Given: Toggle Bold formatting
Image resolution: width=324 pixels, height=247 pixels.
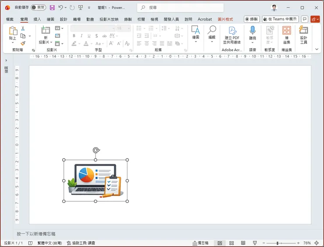Looking at the screenshot, I should click(74, 36).
